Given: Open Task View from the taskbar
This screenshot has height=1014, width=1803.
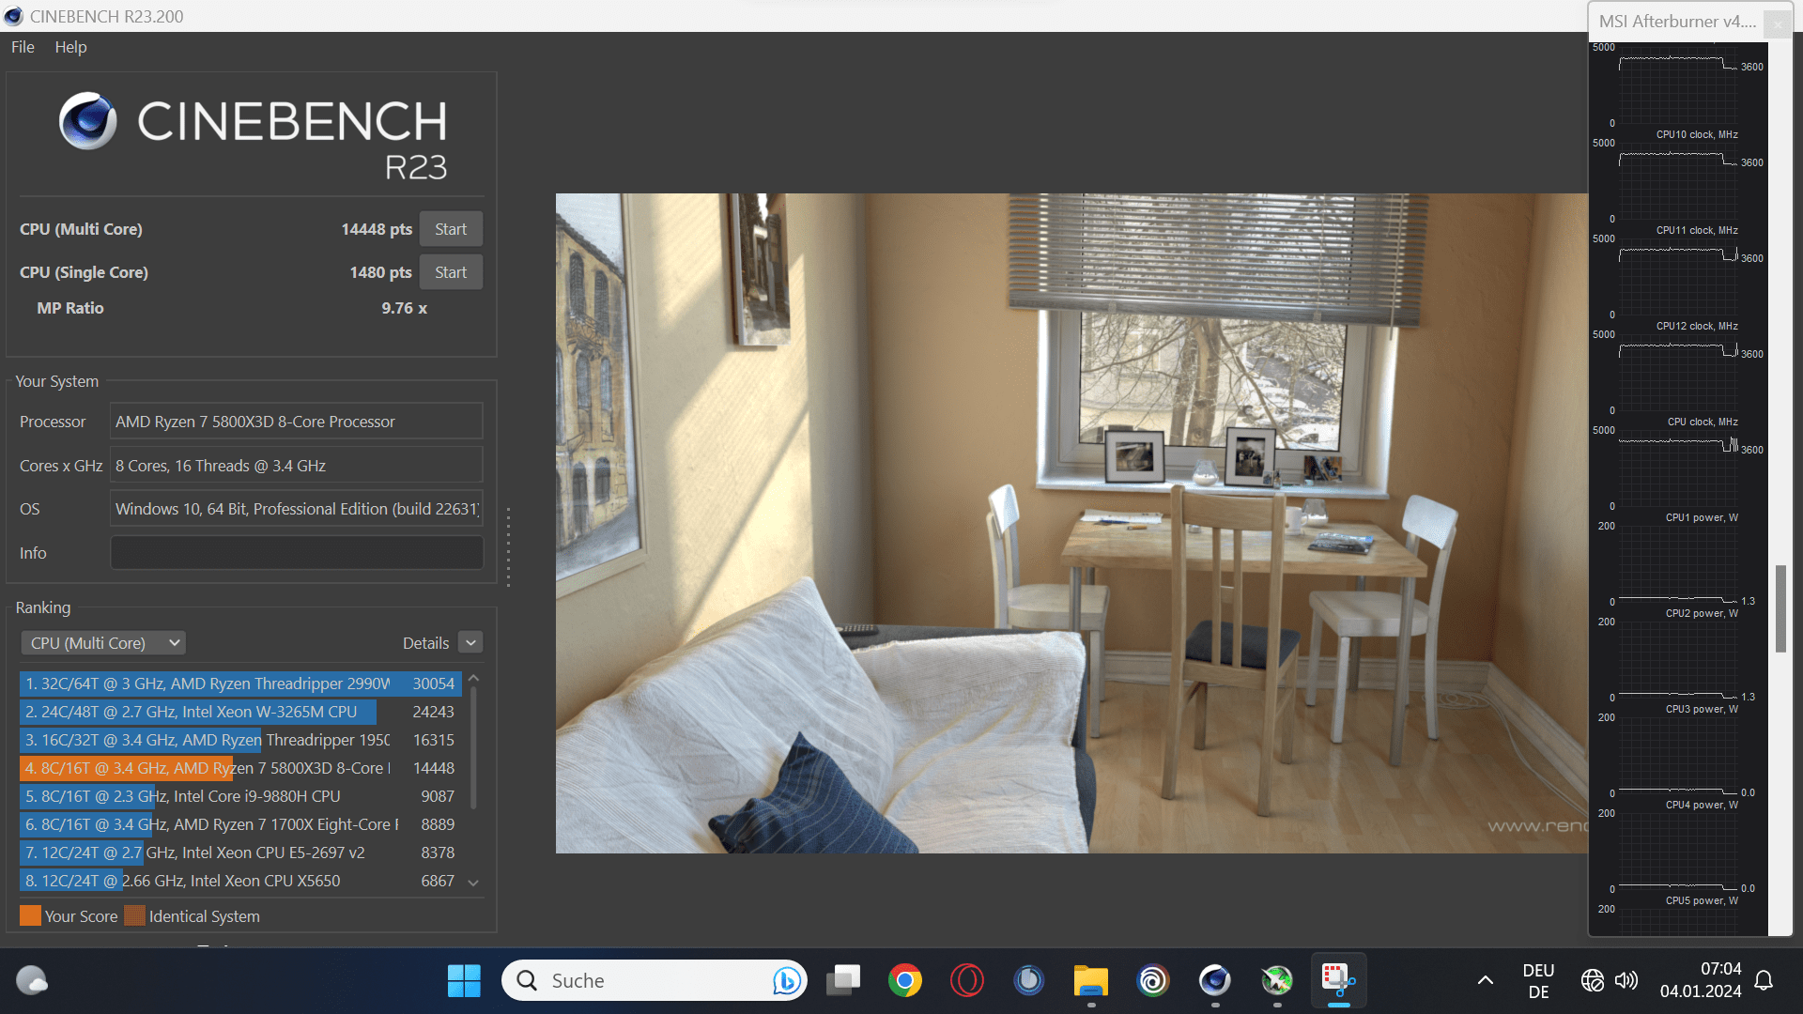Looking at the screenshot, I should coord(843,980).
